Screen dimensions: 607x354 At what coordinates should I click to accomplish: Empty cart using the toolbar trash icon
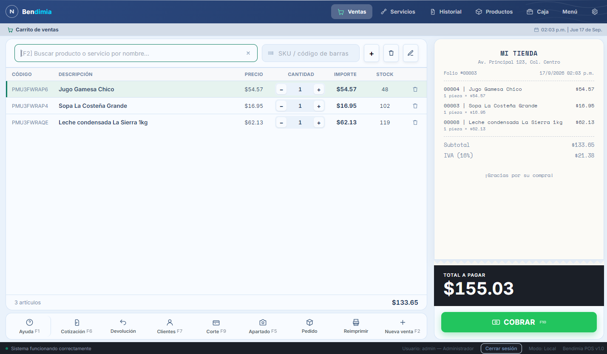click(x=391, y=53)
